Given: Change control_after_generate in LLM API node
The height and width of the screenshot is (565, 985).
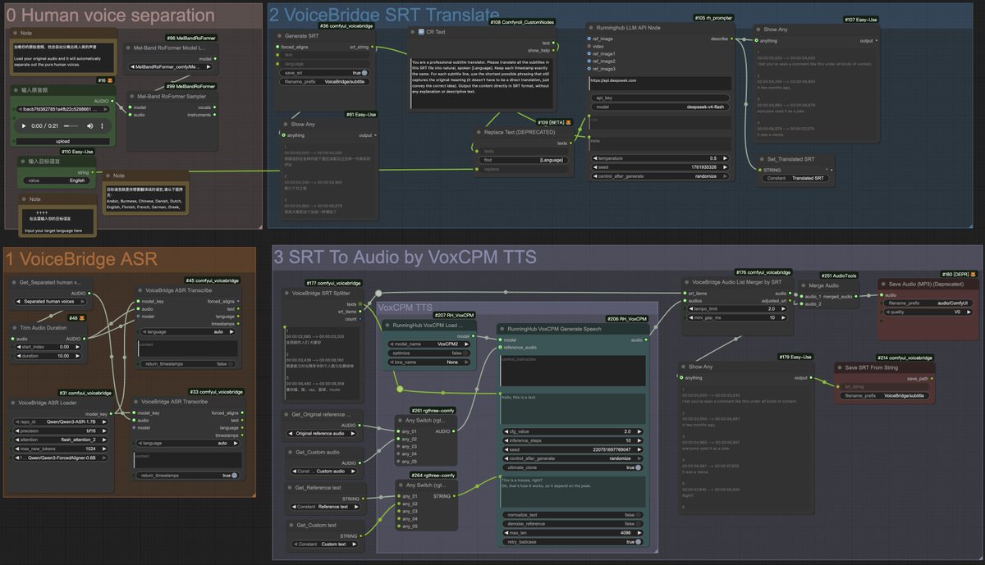Looking at the screenshot, I should click(x=661, y=175).
